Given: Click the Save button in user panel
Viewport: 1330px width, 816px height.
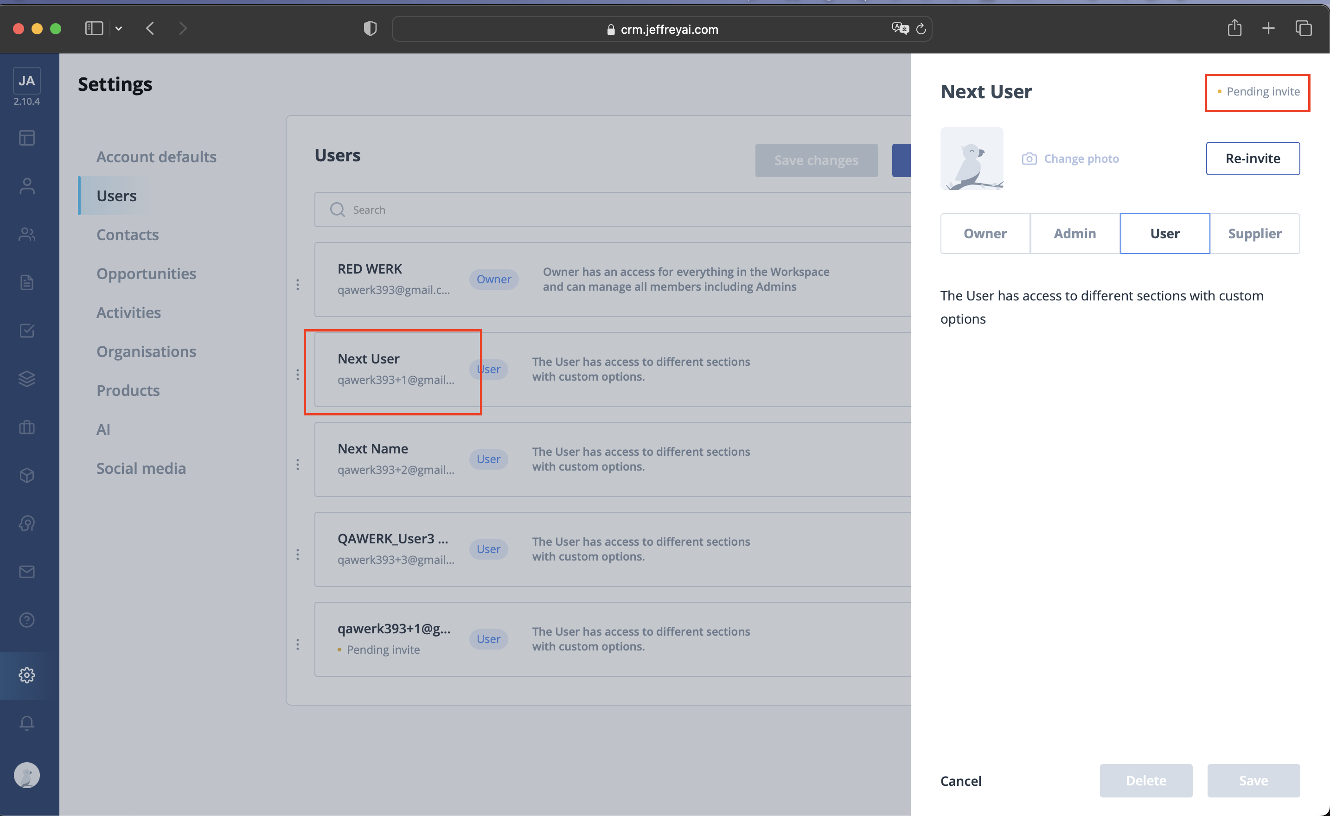Looking at the screenshot, I should (x=1253, y=780).
